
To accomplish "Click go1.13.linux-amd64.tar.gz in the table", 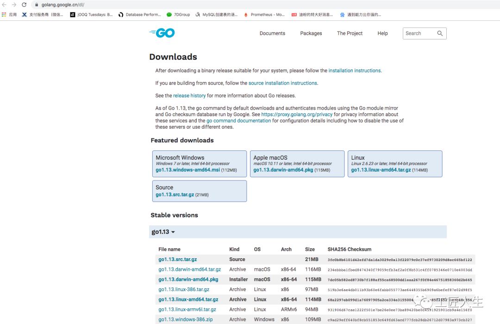I will [188, 299].
